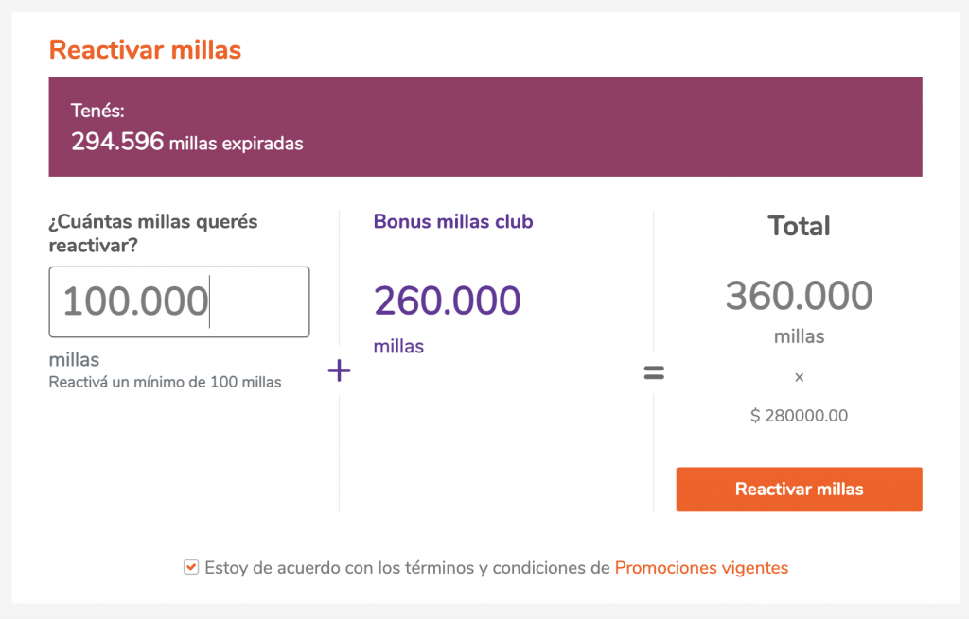This screenshot has width=969, height=619.
Task: Click the 294.596 millas expiradas banner
Action: click(x=485, y=128)
